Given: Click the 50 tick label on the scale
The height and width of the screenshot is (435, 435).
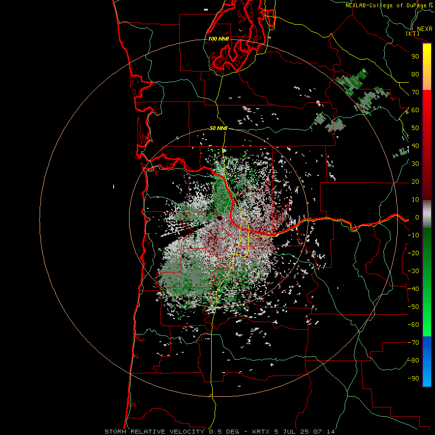Looking at the screenshot, I should (415, 128).
